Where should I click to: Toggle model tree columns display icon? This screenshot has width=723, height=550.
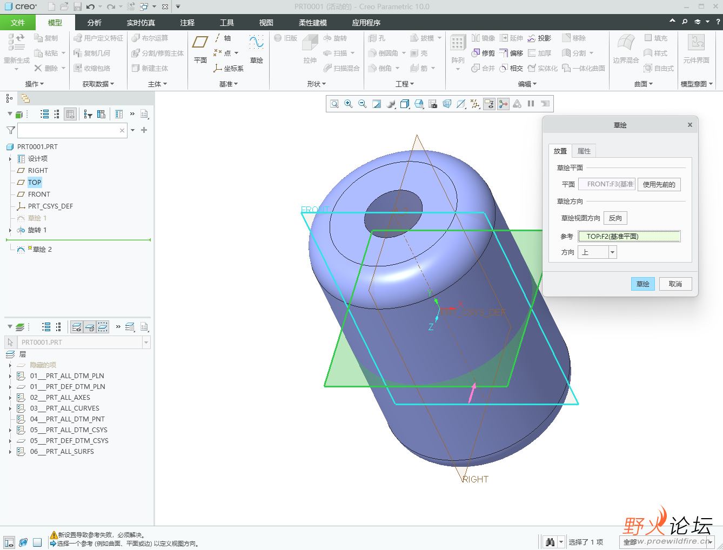pyautogui.click(x=70, y=114)
